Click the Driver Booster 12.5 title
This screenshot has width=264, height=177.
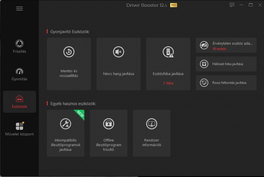click(x=147, y=6)
